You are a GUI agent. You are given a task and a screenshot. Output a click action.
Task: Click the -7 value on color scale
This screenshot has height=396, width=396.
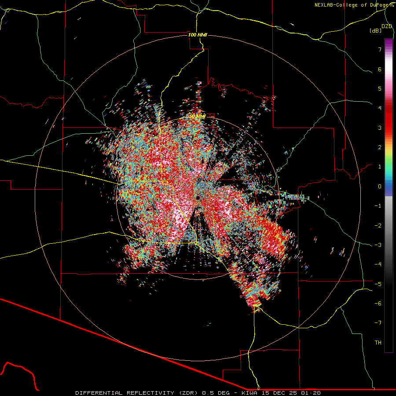tap(378, 323)
